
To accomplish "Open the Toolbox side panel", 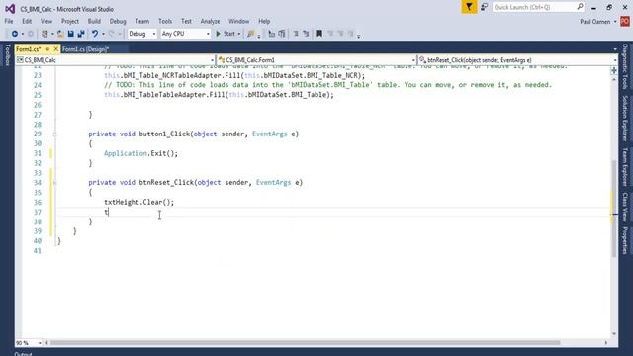I will 7,55.
